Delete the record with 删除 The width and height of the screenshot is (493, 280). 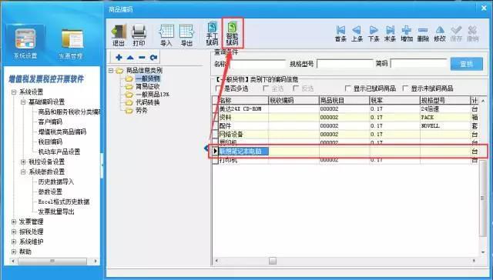click(423, 34)
